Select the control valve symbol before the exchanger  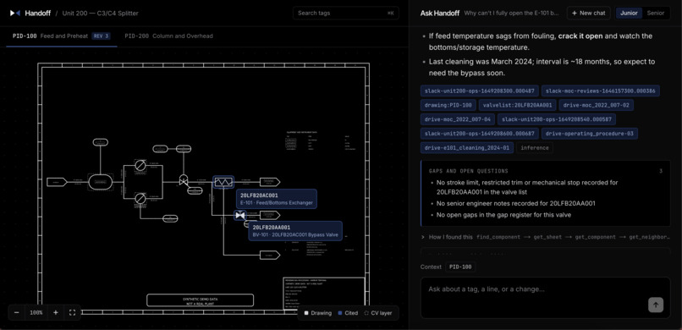click(x=184, y=180)
